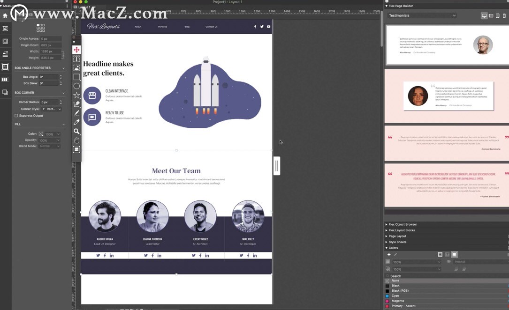Select the Zoom magnifier tool
This screenshot has height=310, width=509.
click(76, 132)
